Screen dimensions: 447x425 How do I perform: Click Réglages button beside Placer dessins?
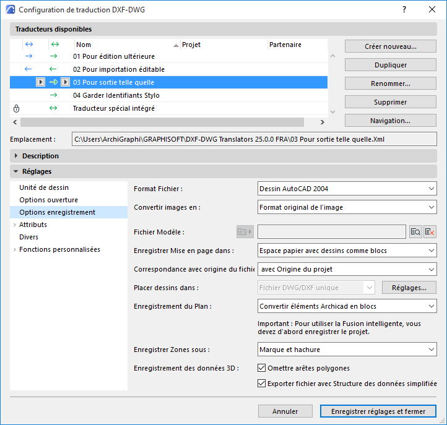(x=409, y=288)
